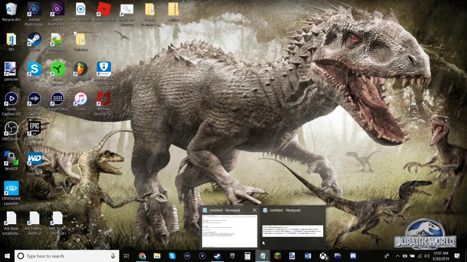Open Xbox app from the taskbar

click(323, 256)
